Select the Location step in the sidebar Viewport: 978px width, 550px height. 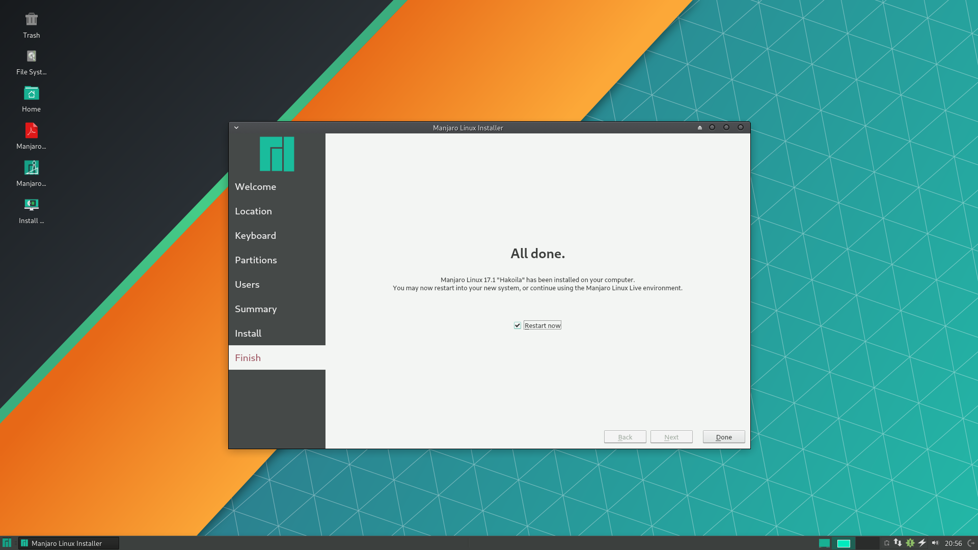pos(277,211)
